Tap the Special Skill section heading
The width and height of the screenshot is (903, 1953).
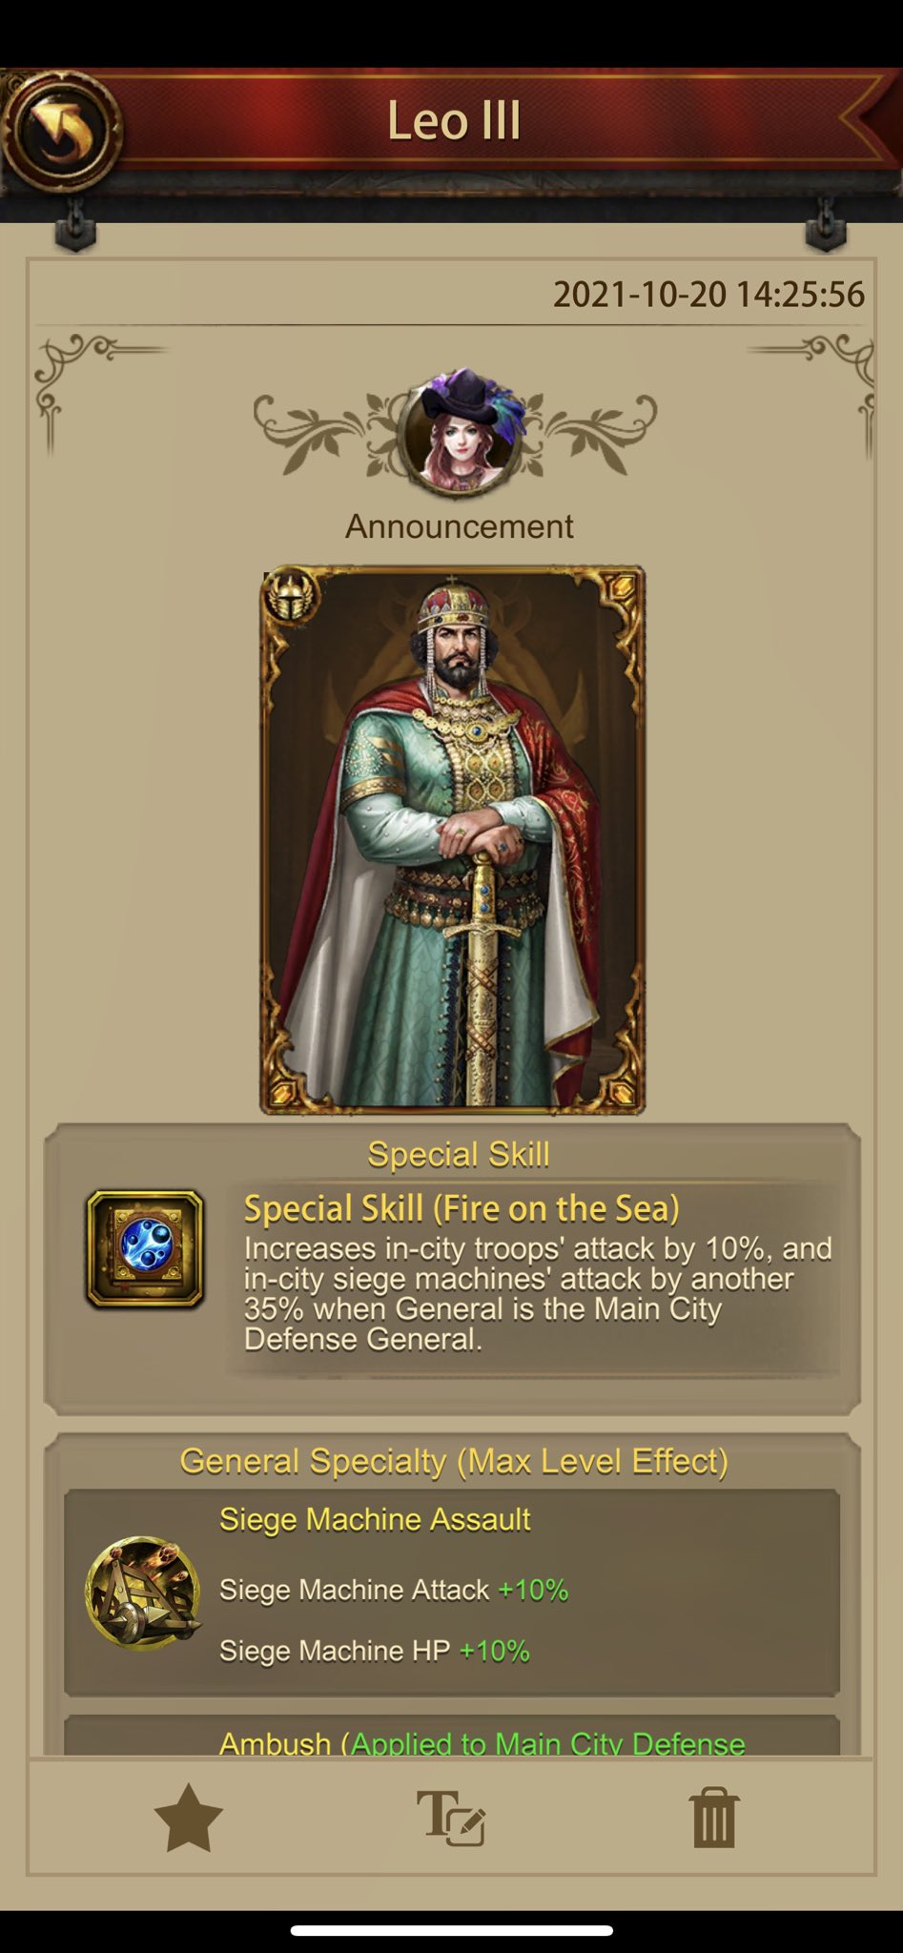click(x=459, y=1155)
